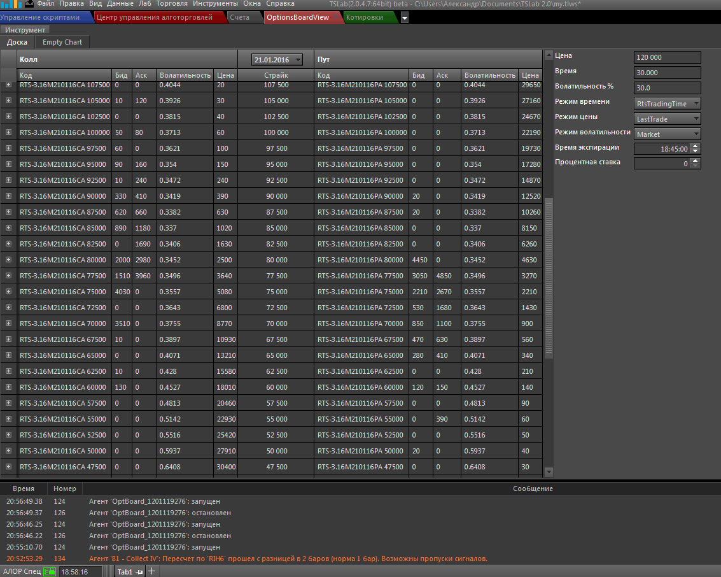
Task: Decrease Процентная ставка with down arrow
Action: (696, 166)
